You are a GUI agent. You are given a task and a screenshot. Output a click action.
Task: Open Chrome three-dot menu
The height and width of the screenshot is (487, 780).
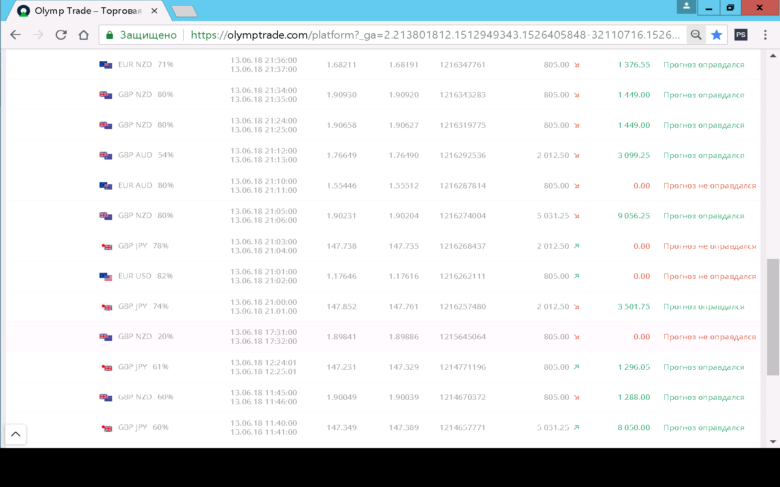click(x=765, y=35)
